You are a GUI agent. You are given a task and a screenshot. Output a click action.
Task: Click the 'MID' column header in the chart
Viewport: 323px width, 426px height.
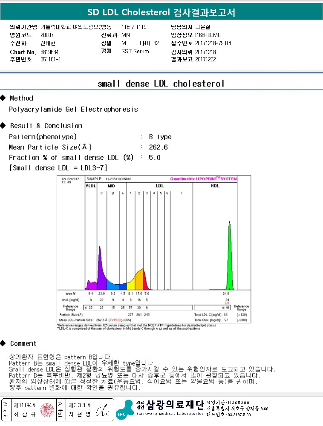(x=111, y=186)
